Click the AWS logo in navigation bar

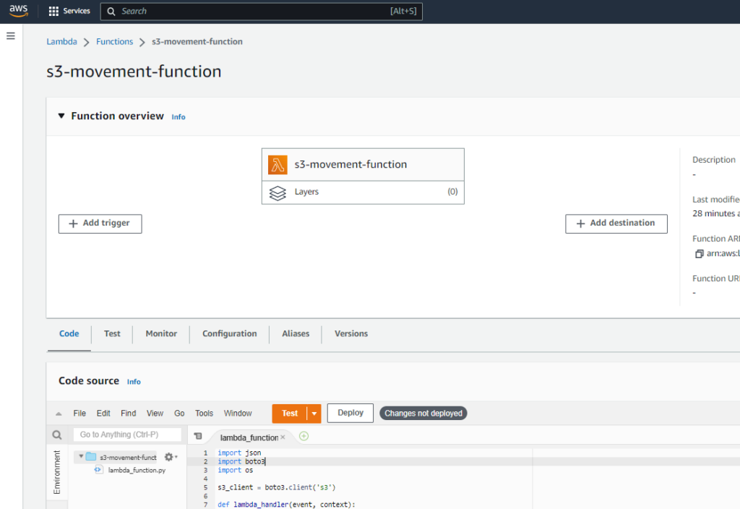(x=18, y=10)
